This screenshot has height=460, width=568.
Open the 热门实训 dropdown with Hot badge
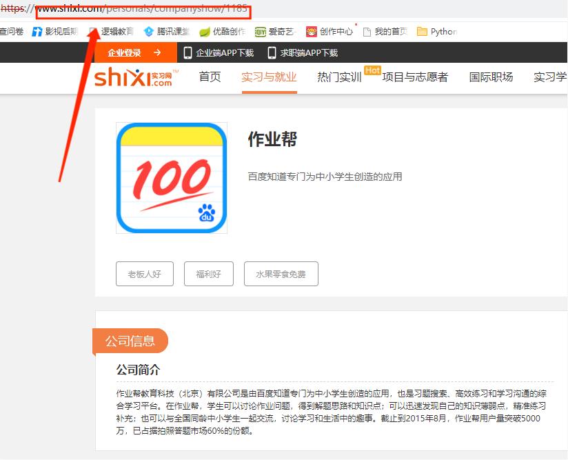[340, 77]
